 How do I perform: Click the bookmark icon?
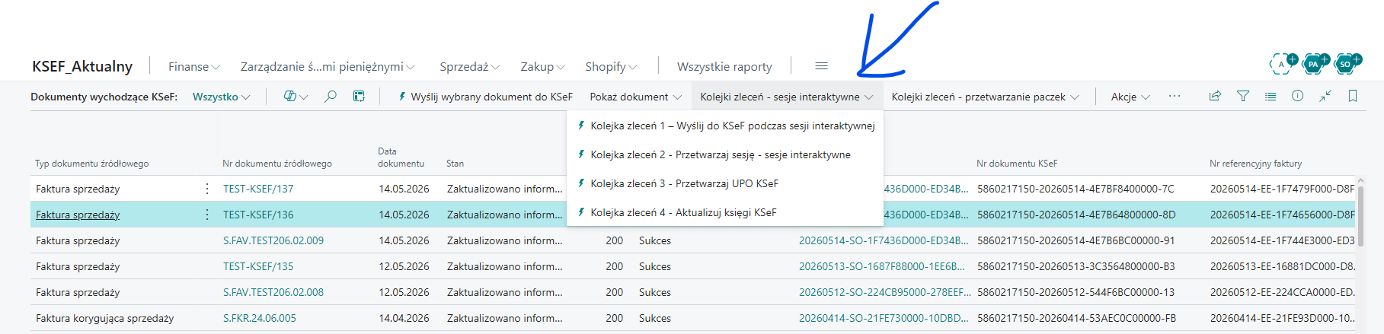[1353, 96]
